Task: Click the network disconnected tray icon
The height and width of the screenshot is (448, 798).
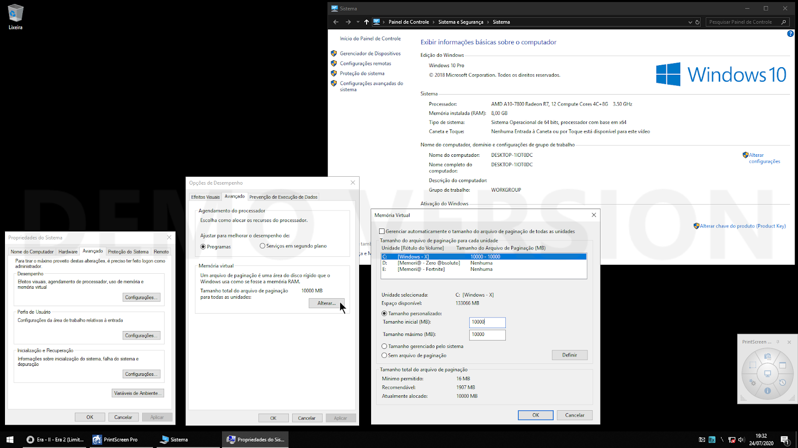Action: pyautogui.click(x=732, y=440)
